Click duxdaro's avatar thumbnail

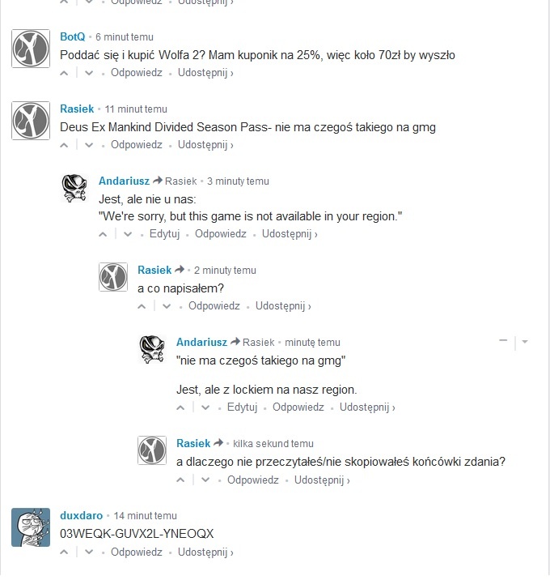coord(31,527)
